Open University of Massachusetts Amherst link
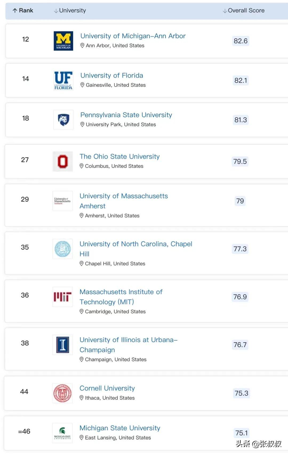Image resolution: width=288 pixels, height=454 pixels. pyautogui.click(x=123, y=196)
